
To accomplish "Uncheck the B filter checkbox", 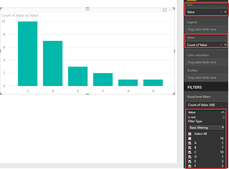I will point(190,148).
